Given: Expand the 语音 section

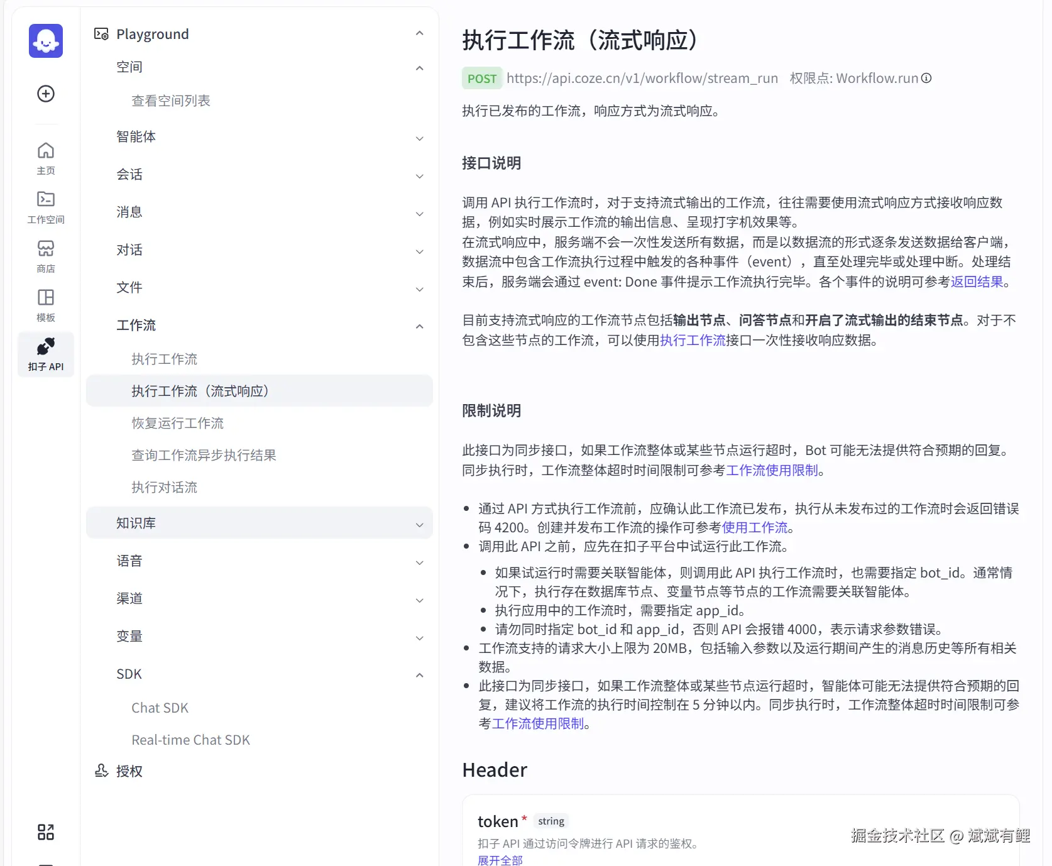Looking at the screenshot, I should (260, 561).
